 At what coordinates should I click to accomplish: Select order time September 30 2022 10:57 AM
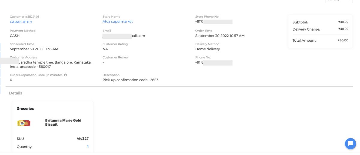[x=220, y=36]
